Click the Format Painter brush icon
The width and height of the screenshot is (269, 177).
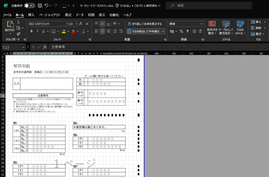click(18, 34)
